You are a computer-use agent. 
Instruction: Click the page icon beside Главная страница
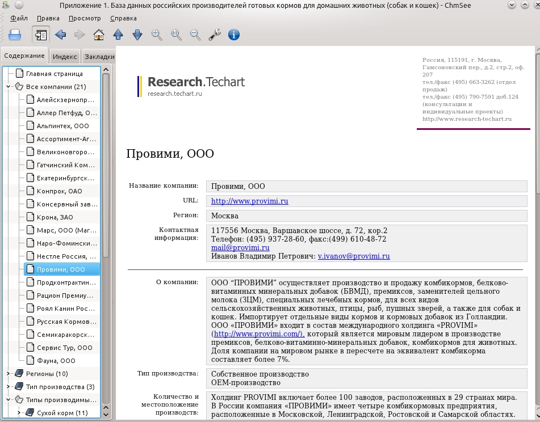tap(20, 73)
